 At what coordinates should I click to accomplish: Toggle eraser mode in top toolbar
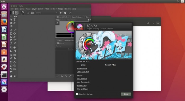tap(61, 13)
